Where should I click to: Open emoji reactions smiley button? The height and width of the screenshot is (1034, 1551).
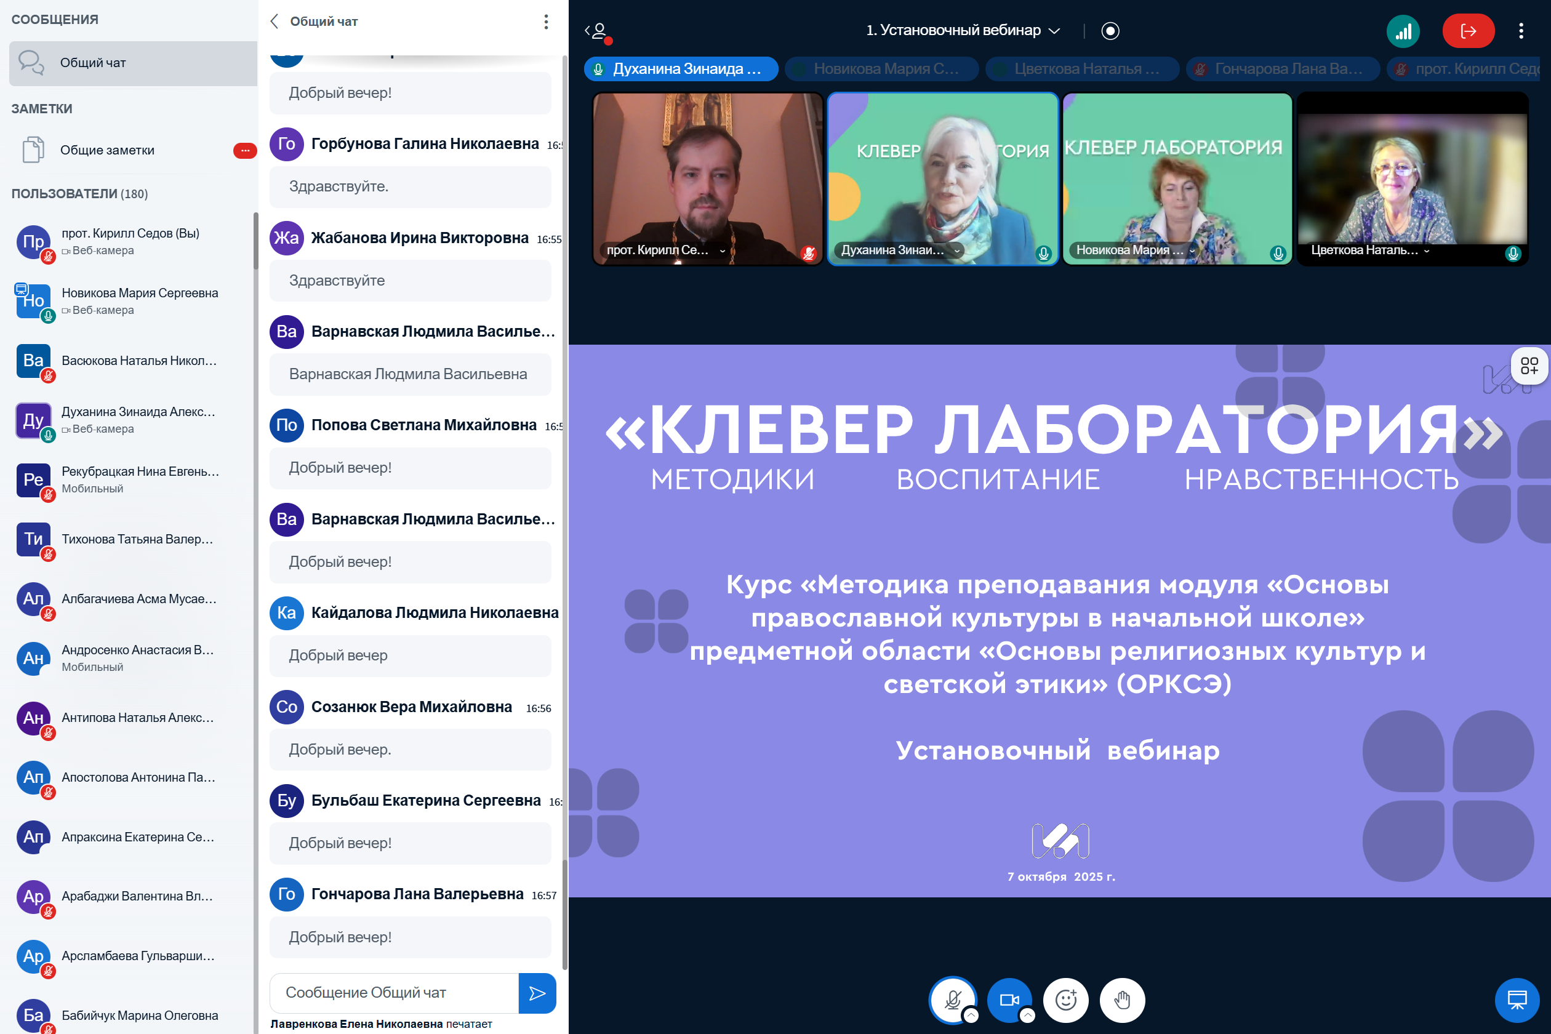coord(1065,1000)
